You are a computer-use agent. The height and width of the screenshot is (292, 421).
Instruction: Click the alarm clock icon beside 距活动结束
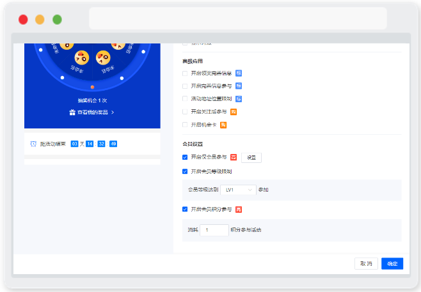coord(33,144)
